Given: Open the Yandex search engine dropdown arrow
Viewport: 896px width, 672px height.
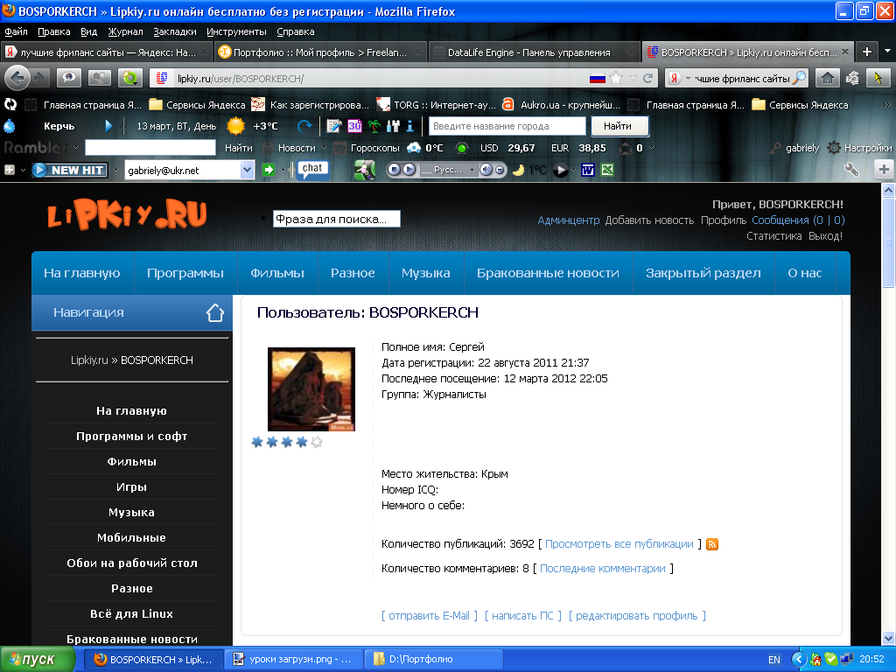Looking at the screenshot, I should click(688, 78).
